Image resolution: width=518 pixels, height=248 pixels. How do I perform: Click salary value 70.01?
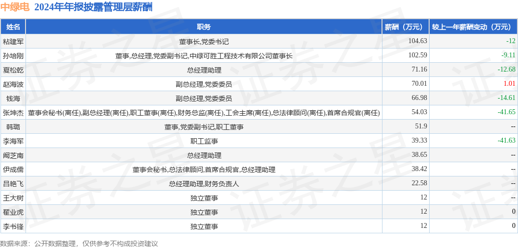pos(419,84)
